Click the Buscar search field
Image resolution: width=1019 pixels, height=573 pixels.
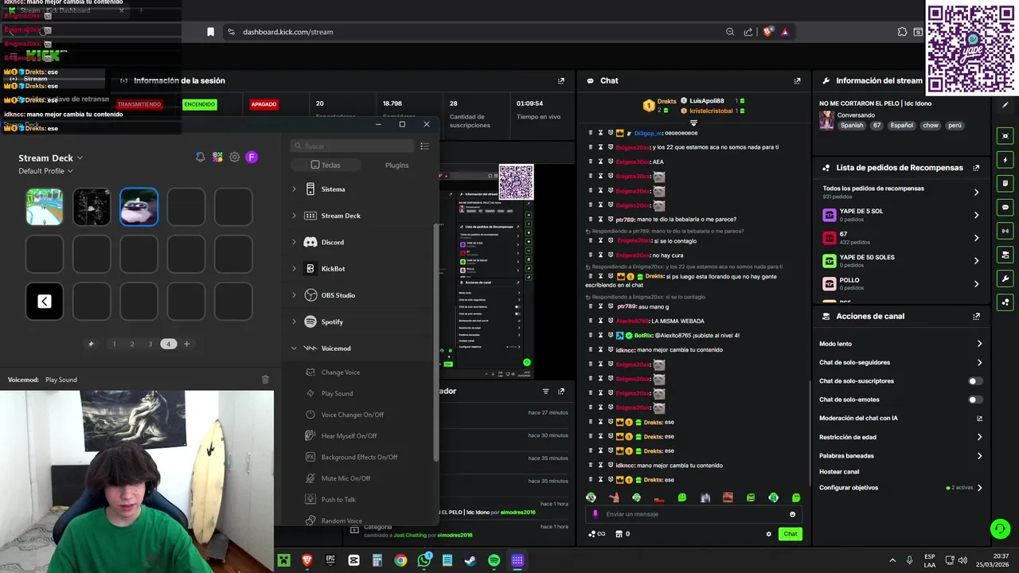point(353,146)
